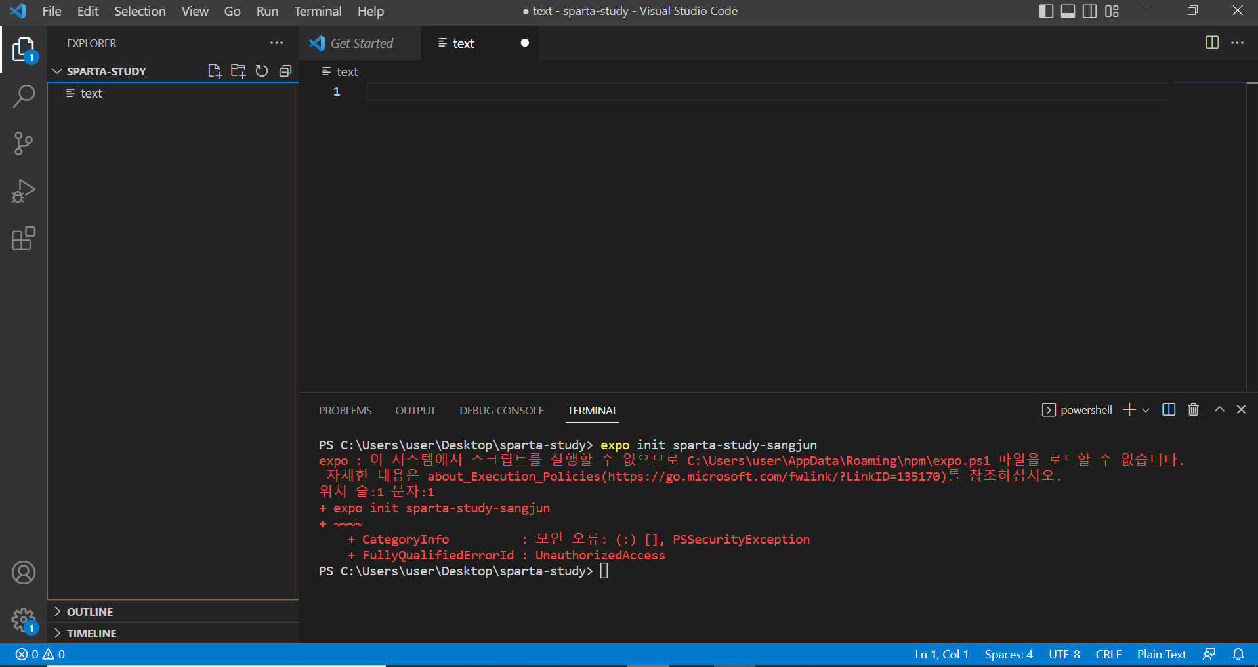Open the Run and Debug view
The image size is (1258, 667).
(24, 191)
